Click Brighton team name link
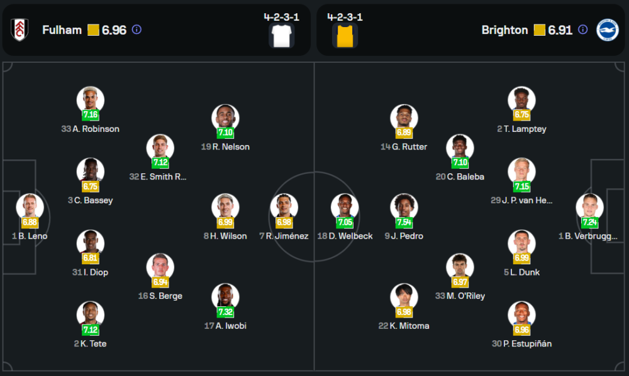The height and width of the screenshot is (376, 629). (504, 30)
